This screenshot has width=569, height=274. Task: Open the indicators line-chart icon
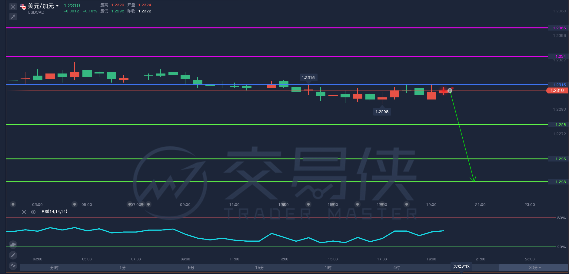(13, 266)
